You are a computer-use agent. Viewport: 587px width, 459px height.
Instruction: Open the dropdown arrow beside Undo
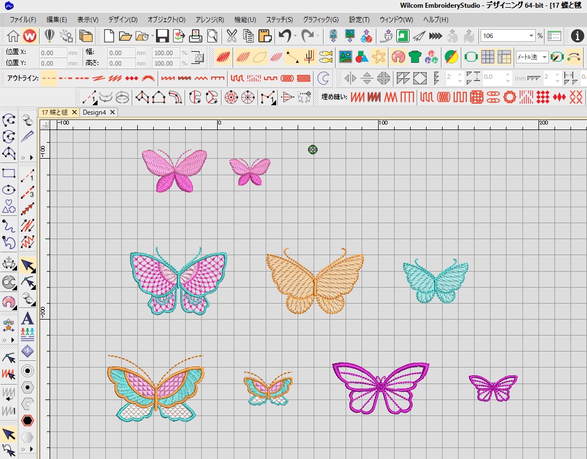click(x=295, y=36)
